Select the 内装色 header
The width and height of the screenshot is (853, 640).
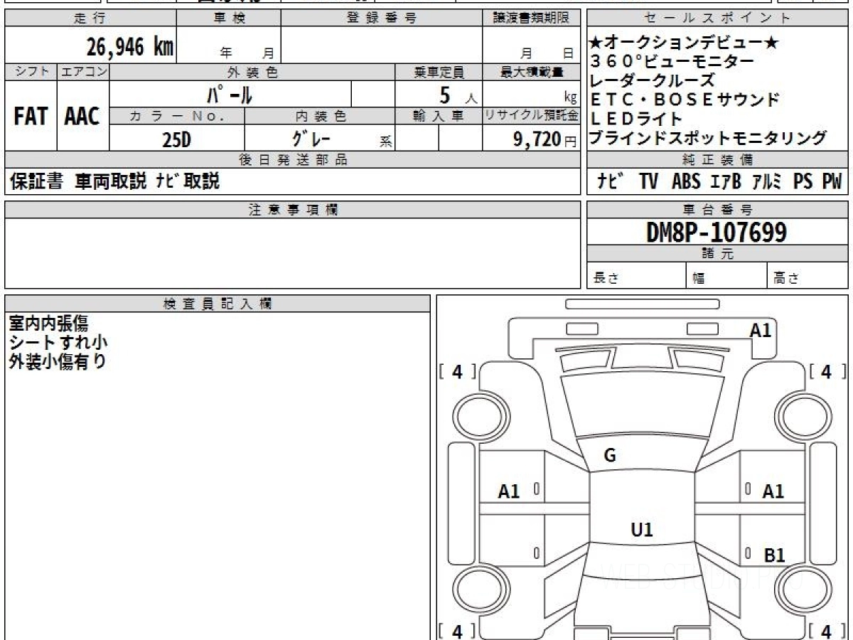tap(320, 116)
